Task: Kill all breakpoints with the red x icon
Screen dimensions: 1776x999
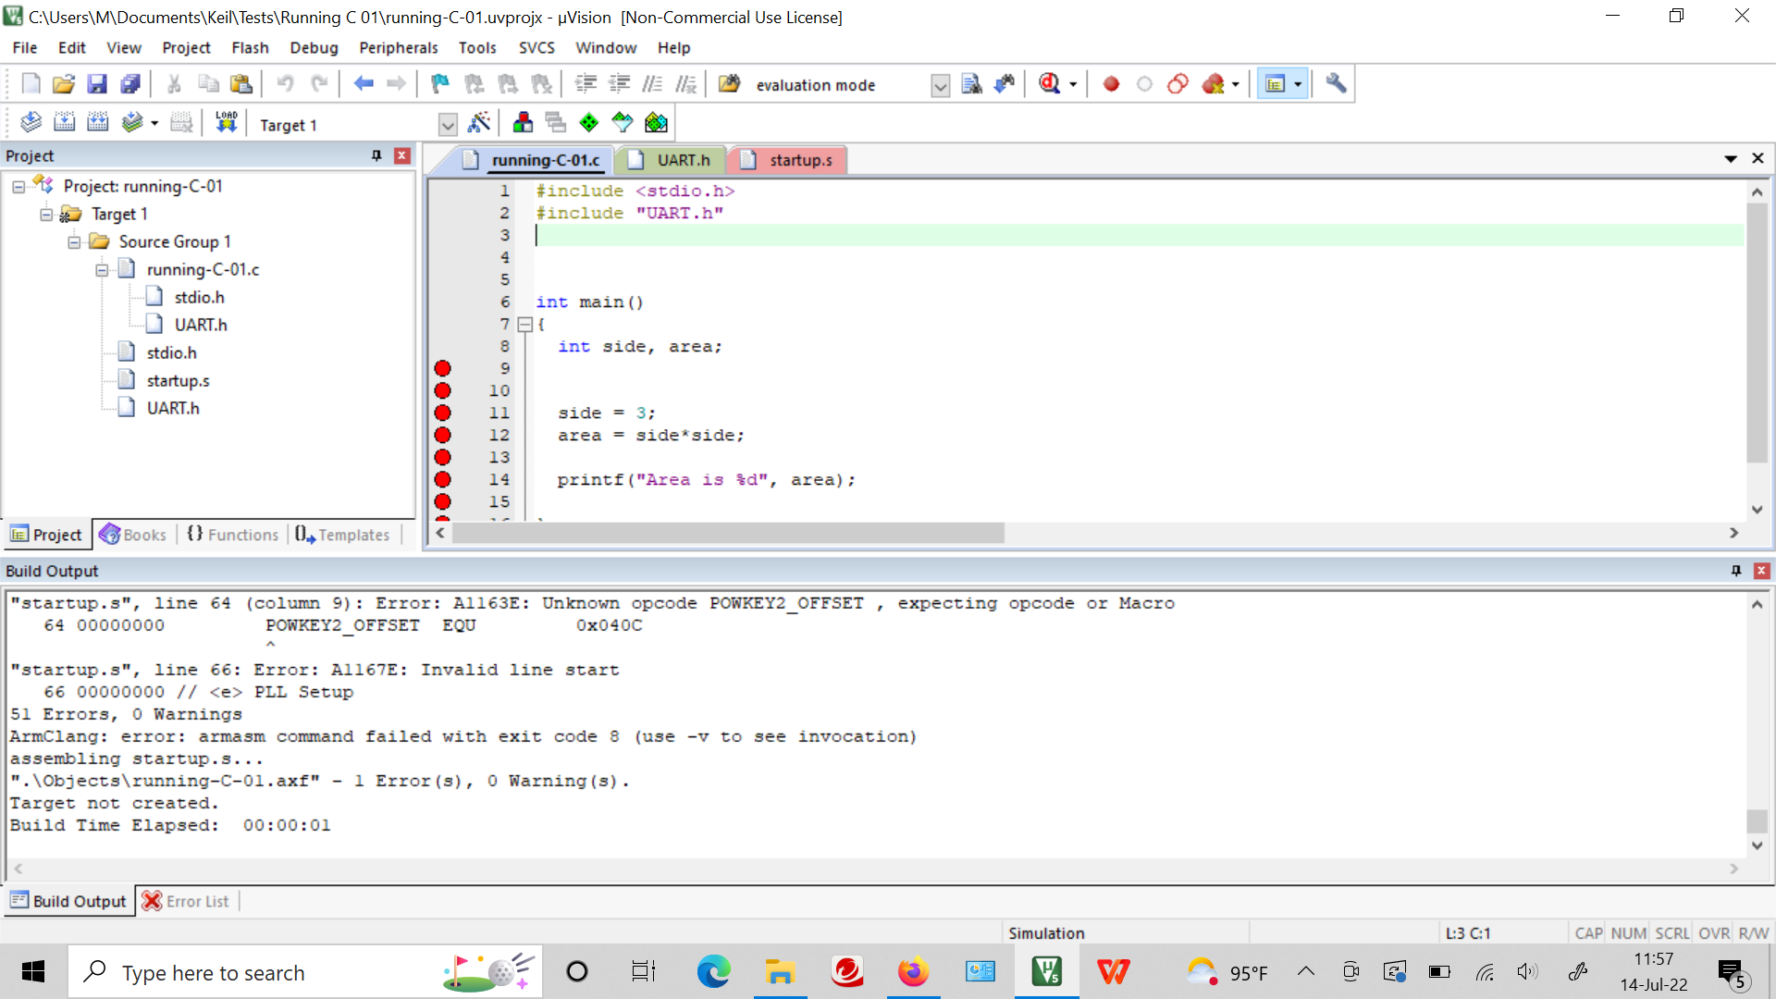Action: [x=1213, y=84]
